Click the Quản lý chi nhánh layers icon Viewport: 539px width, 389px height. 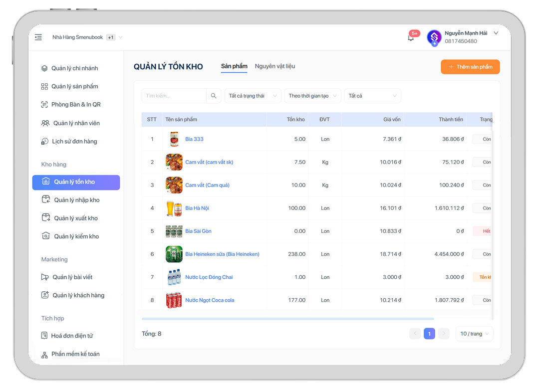click(x=44, y=68)
